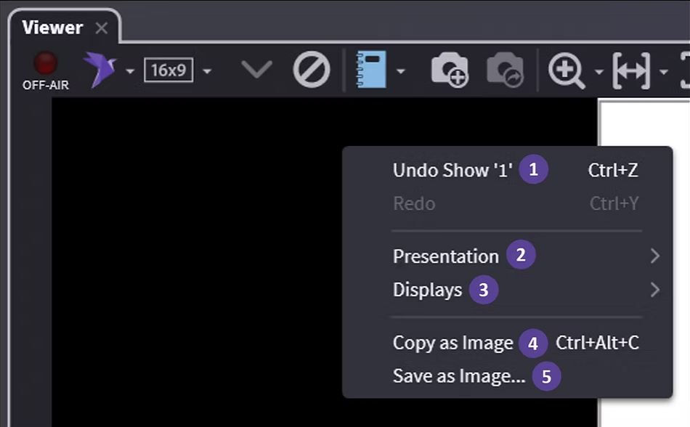Expand the Presentation submenu
Screen dimensions: 690x427
pos(445,256)
